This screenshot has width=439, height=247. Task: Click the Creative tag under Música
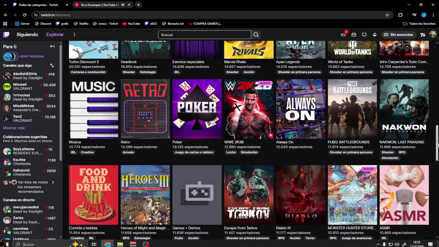(x=87, y=152)
